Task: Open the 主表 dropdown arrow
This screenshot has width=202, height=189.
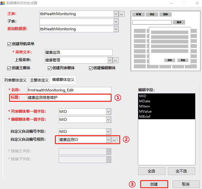Action: (x=116, y=14)
